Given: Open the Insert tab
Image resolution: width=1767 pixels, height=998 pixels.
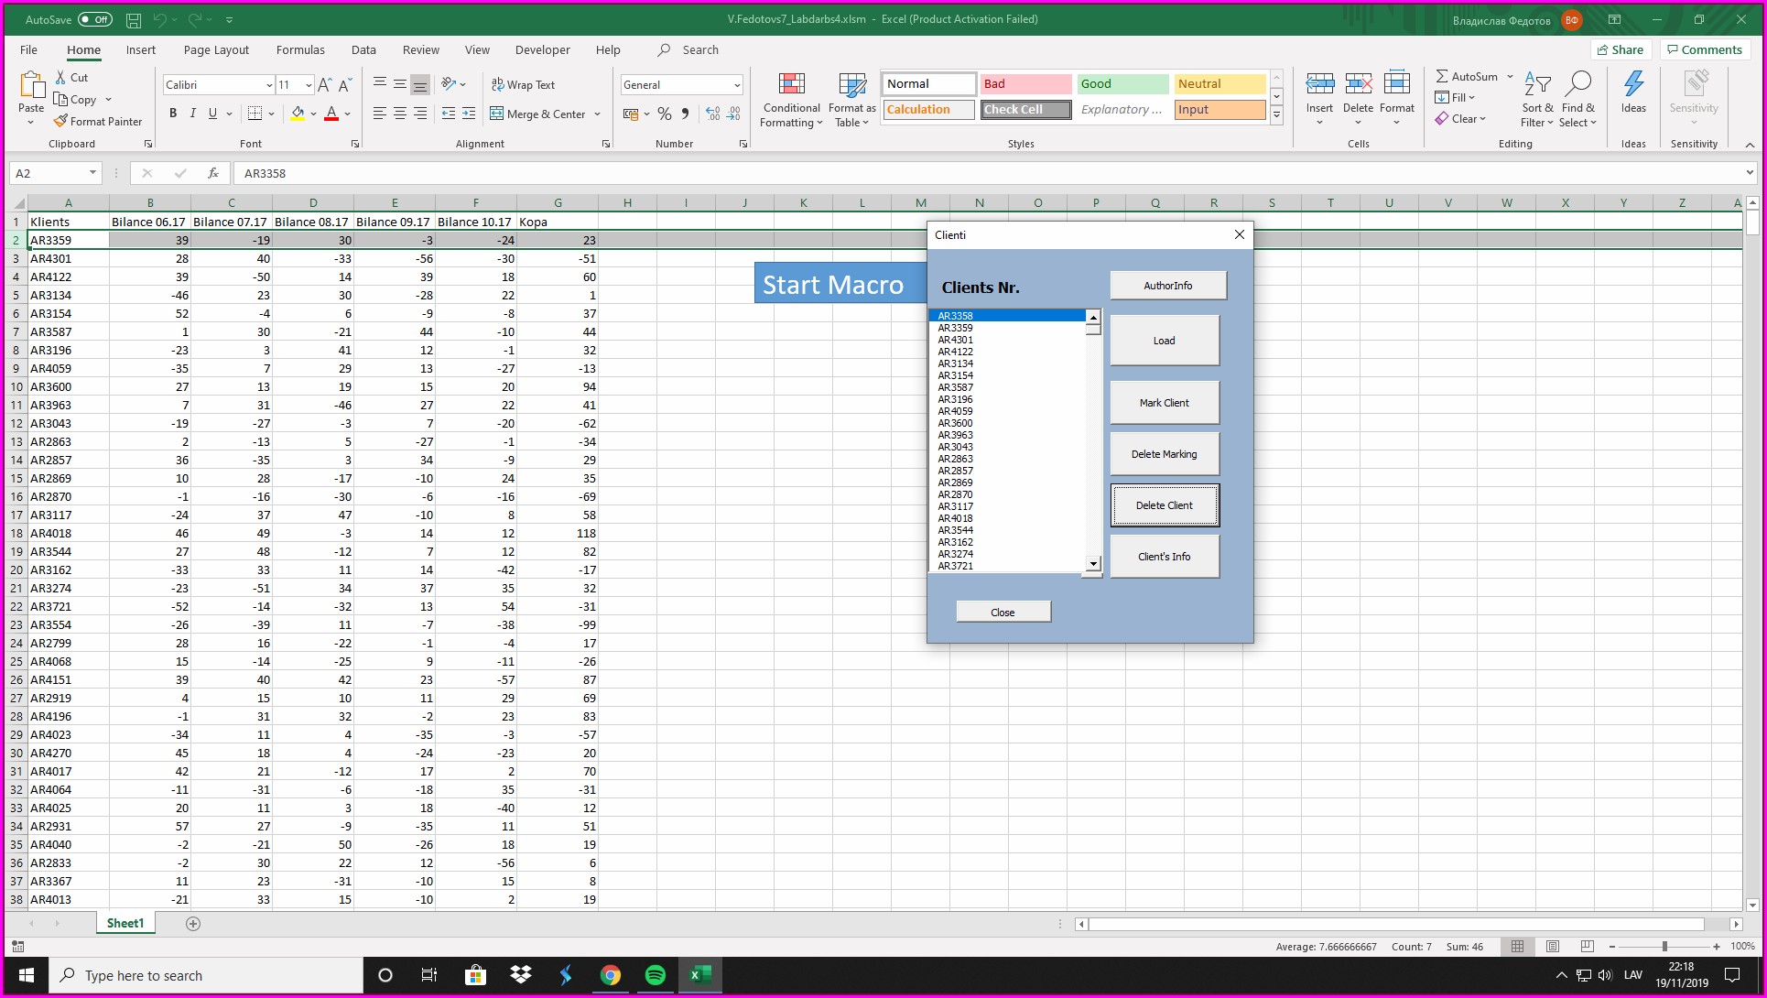Looking at the screenshot, I should tap(141, 50).
